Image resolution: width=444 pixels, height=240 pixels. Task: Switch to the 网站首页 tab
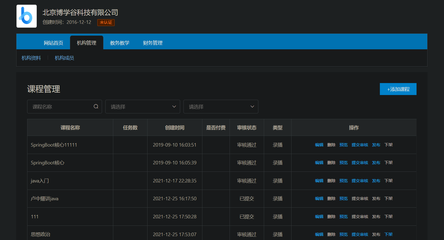[x=53, y=43]
